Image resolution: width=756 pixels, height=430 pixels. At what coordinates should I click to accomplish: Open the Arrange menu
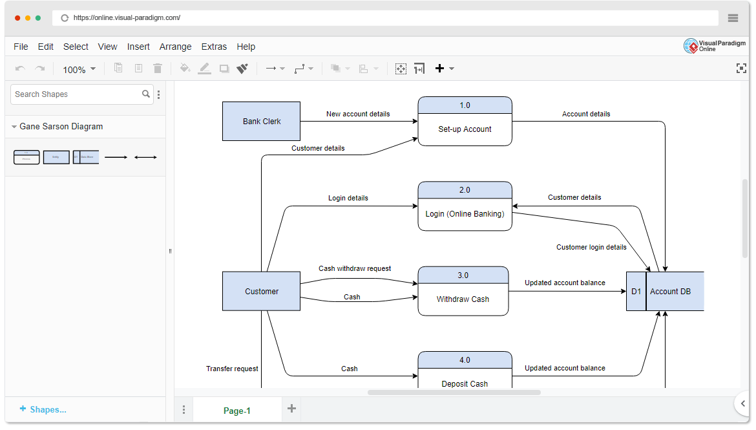pos(175,46)
